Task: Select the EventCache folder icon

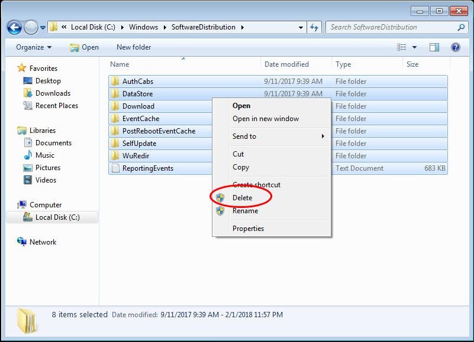Action: [x=115, y=118]
